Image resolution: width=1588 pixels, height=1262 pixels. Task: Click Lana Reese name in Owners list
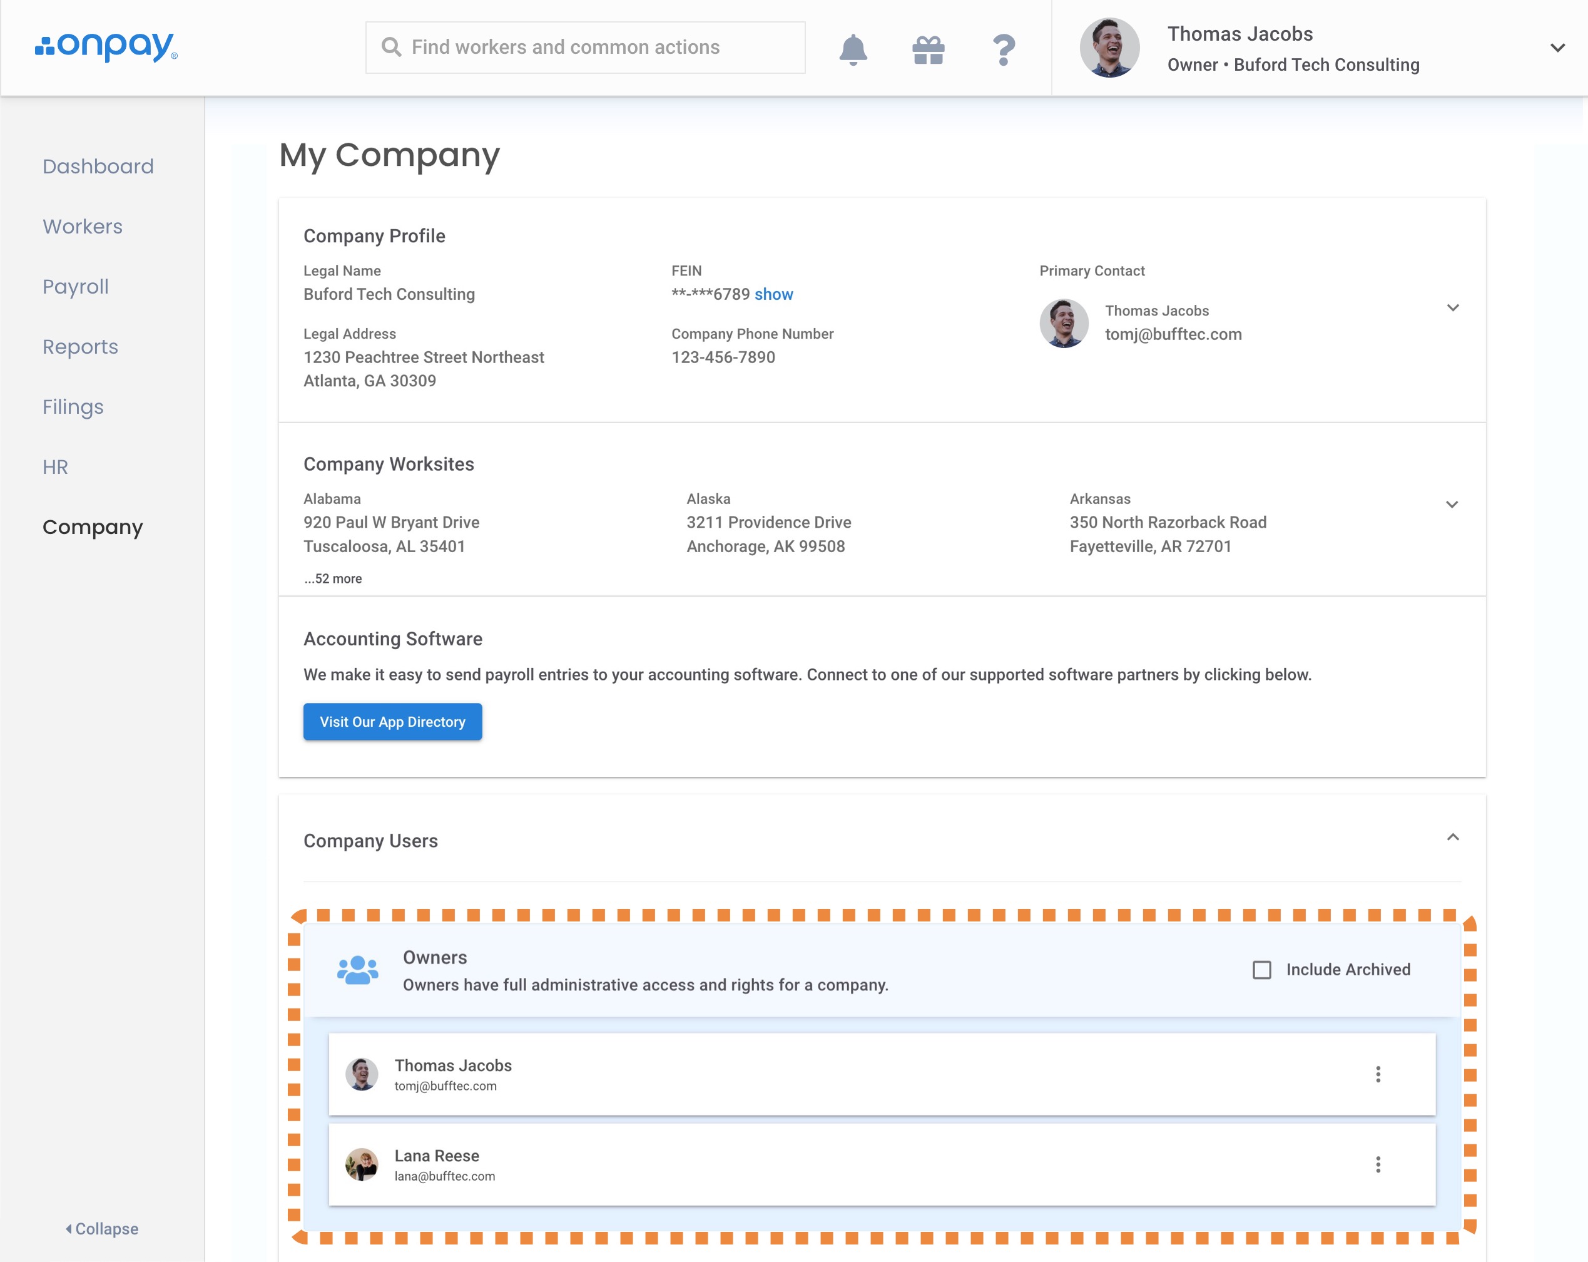437,1155
